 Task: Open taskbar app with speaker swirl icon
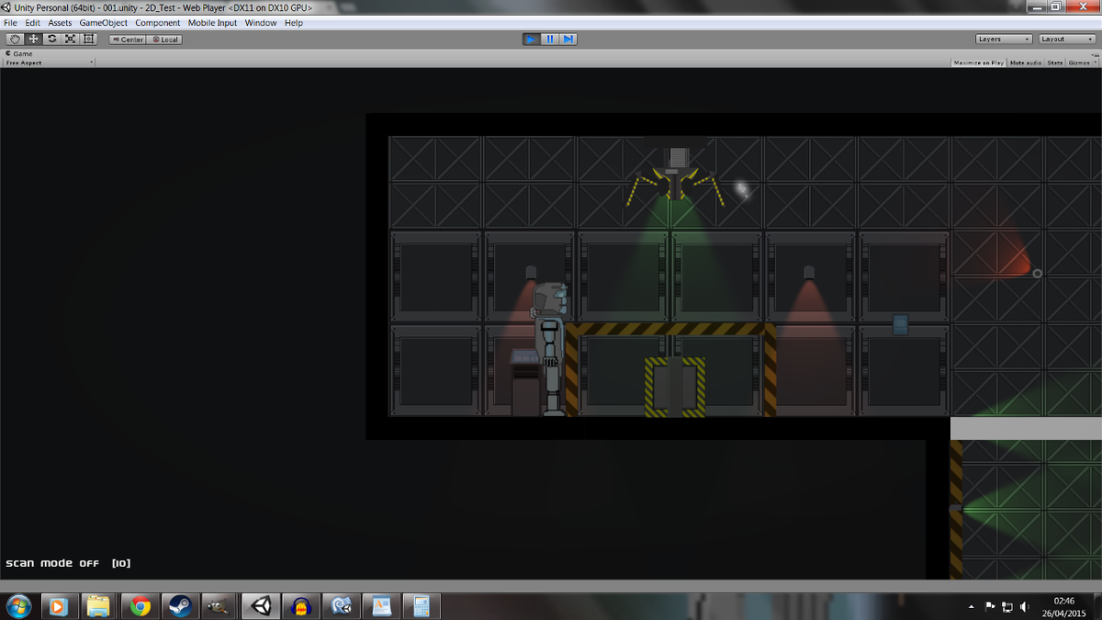coord(342,606)
